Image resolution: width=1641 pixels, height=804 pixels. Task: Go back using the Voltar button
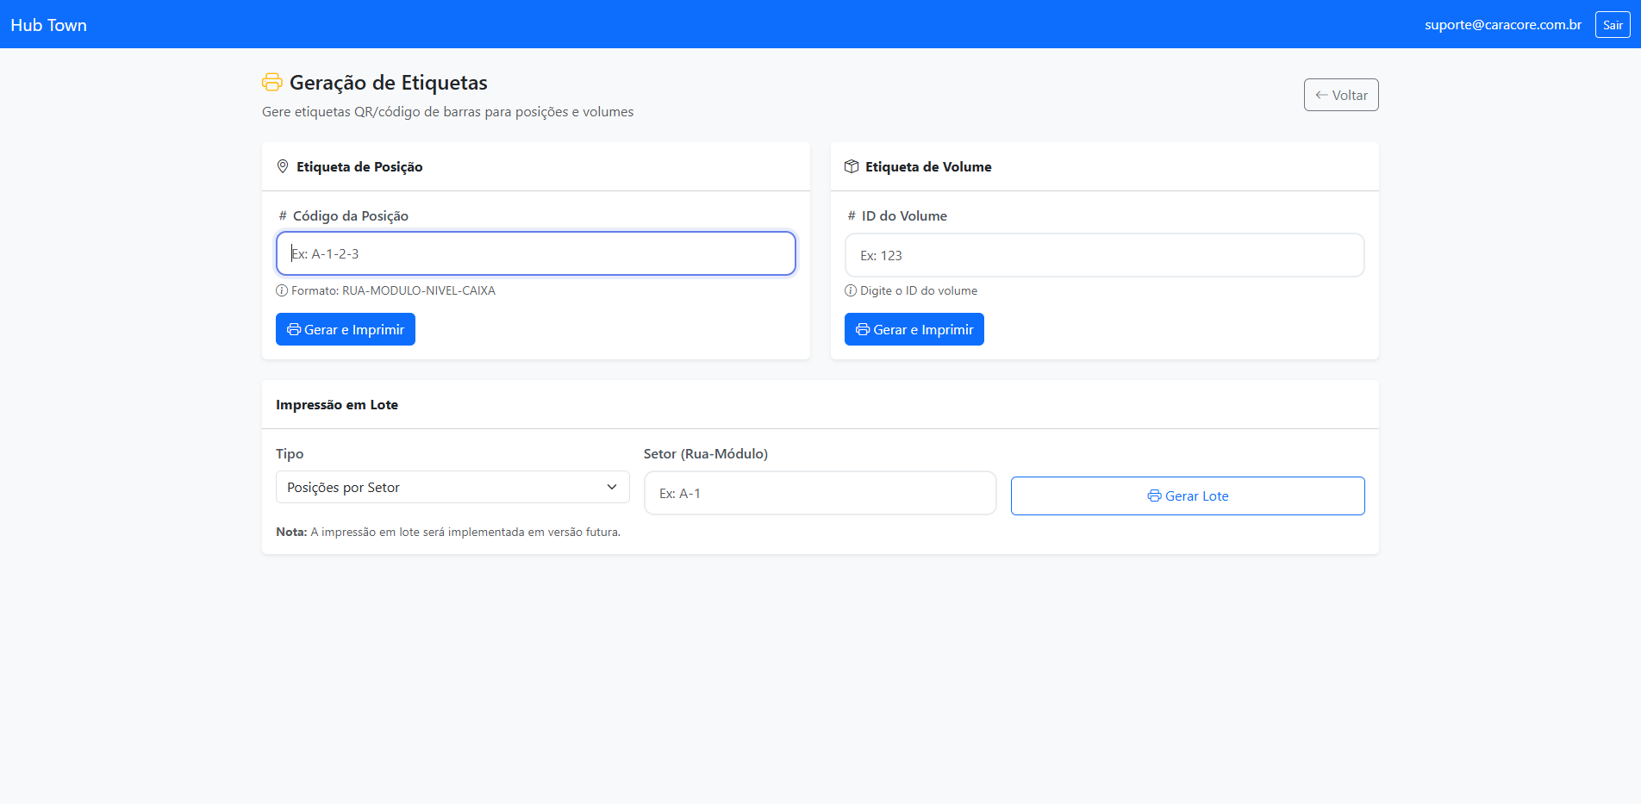point(1340,96)
